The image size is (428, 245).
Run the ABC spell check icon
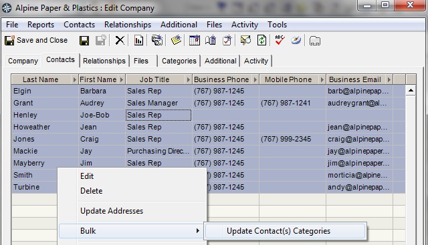(x=280, y=41)
